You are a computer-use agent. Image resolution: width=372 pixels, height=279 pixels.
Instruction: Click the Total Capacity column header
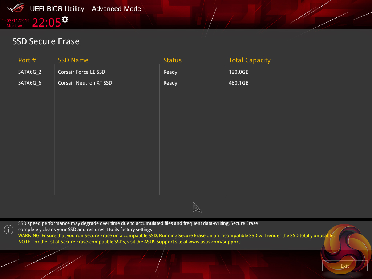point(250,61)
